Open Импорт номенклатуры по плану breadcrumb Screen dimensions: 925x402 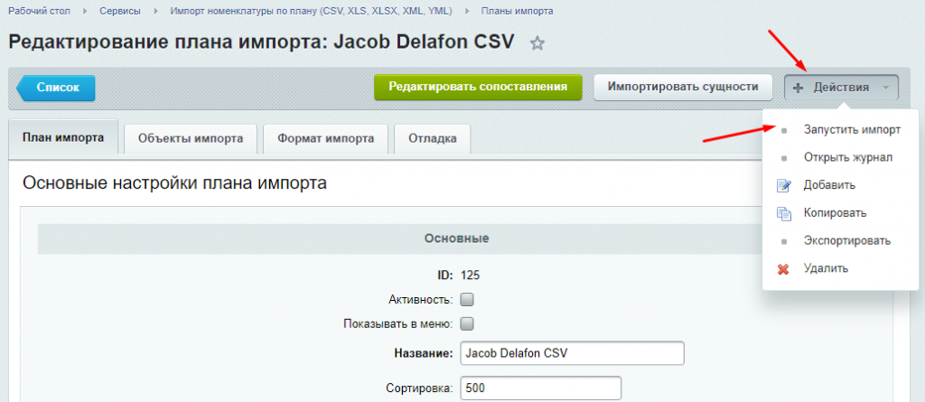click(312, 11)
